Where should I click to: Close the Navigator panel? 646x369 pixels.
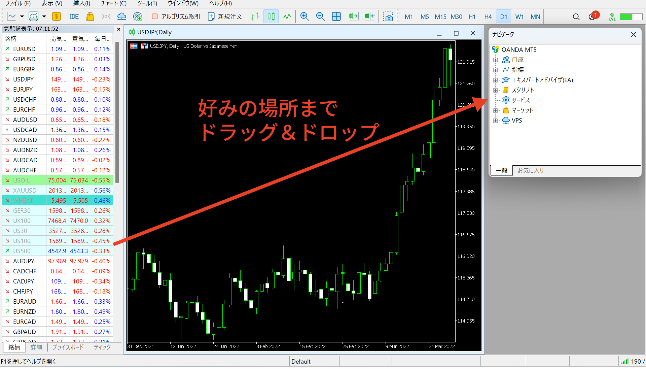pos(633,34)
